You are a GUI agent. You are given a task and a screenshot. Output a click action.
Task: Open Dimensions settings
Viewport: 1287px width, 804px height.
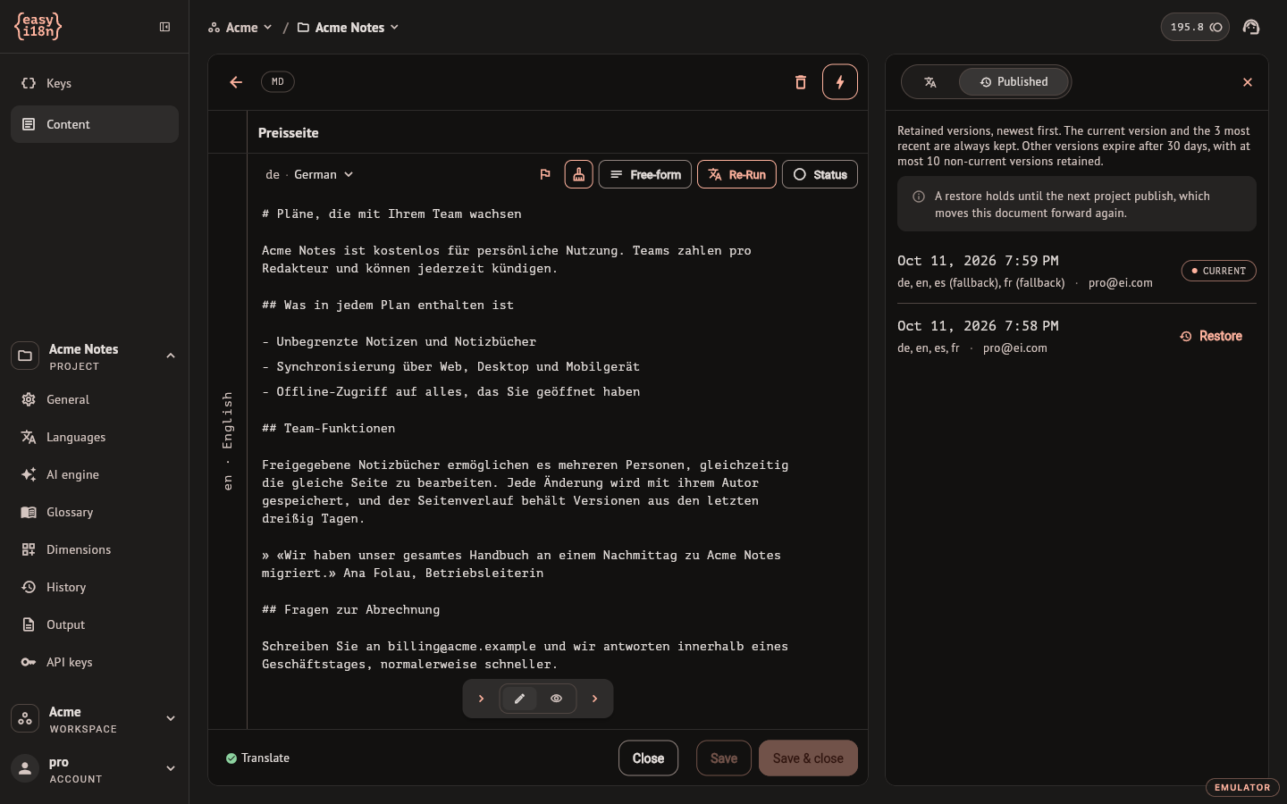[95, 549]
